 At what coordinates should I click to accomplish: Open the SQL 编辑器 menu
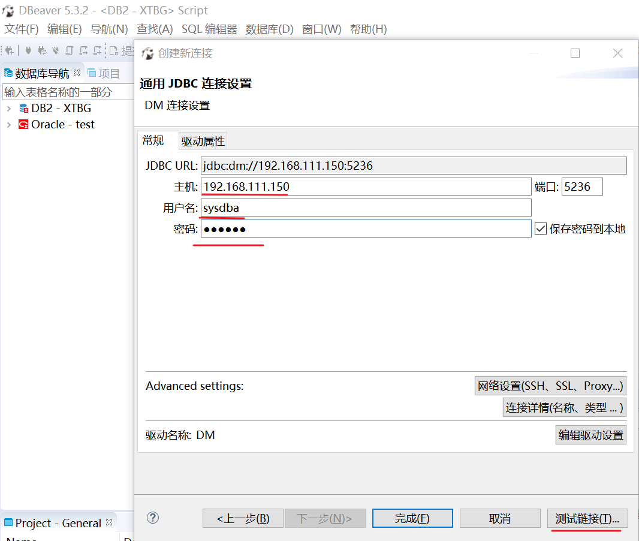pyautogui.click(x=209, y=29)
